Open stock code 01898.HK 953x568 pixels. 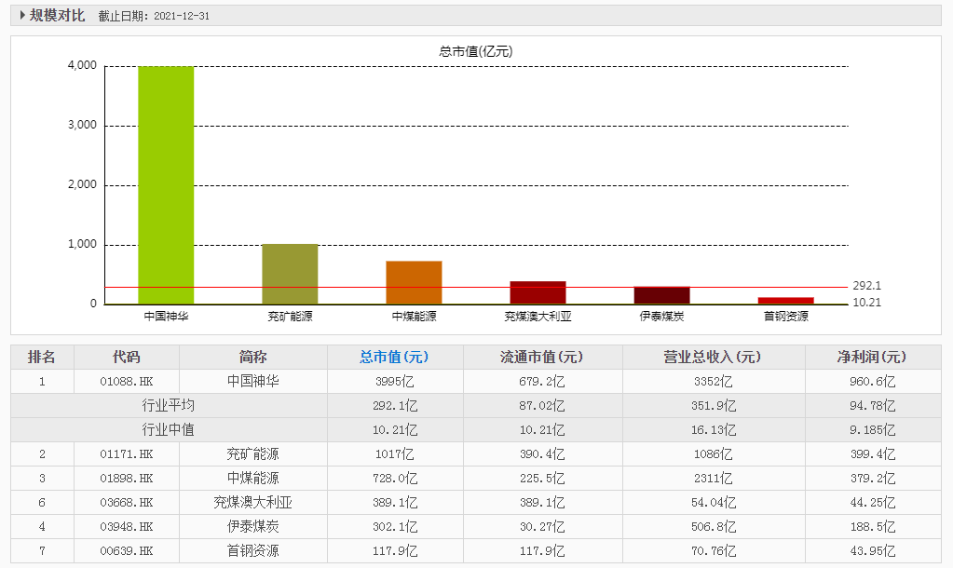click(127, 479)
